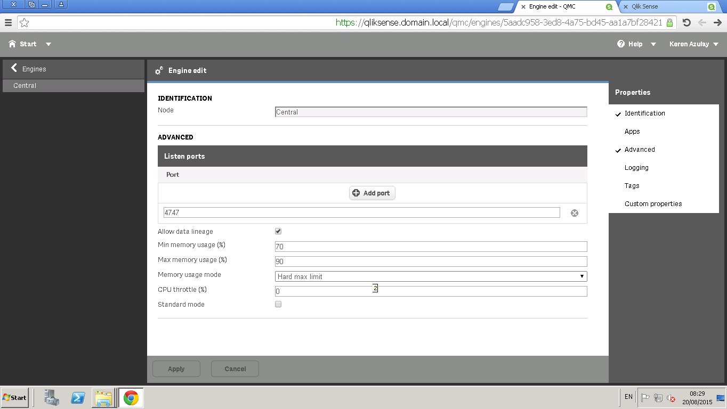Open the Keren Azulay user dropdown
Image resolution: width=727 pixels, height=409 pixels.
click(693, 44)
